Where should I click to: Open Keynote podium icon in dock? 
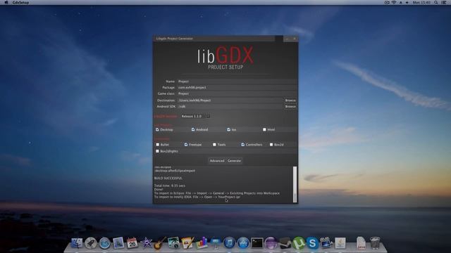[216, 243]
